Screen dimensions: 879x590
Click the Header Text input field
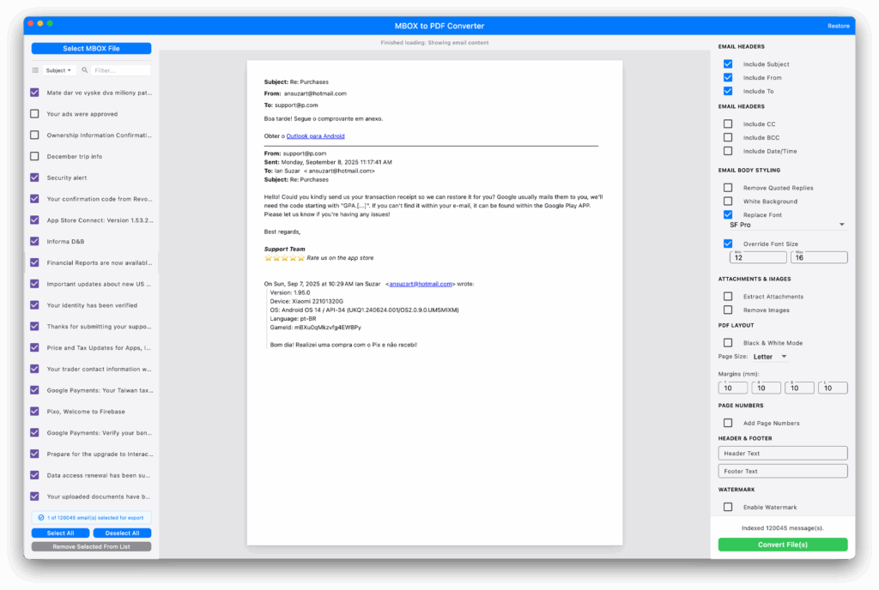(782, 453)
